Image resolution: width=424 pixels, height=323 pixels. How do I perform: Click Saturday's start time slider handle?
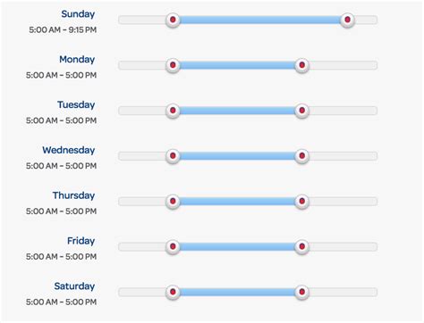pos(173,292)
